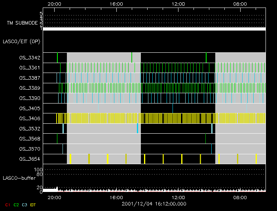
Task: Click the green C2 legend entry
Action: (16, 205)
